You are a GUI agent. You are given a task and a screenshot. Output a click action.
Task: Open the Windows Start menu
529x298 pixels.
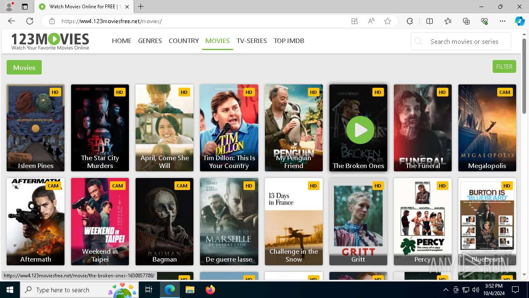coord(10,290)
